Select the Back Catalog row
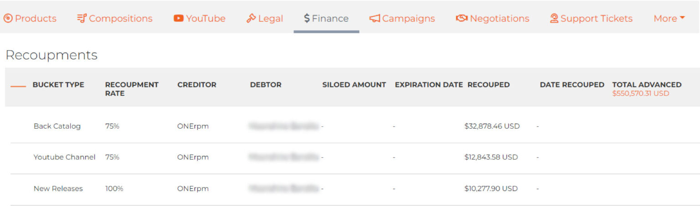 [x=57, y=126]
